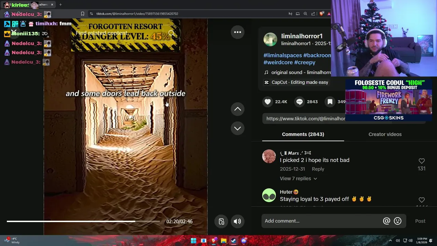
Task: Open Steam from the taskbar
Action: tap(234, 241)
